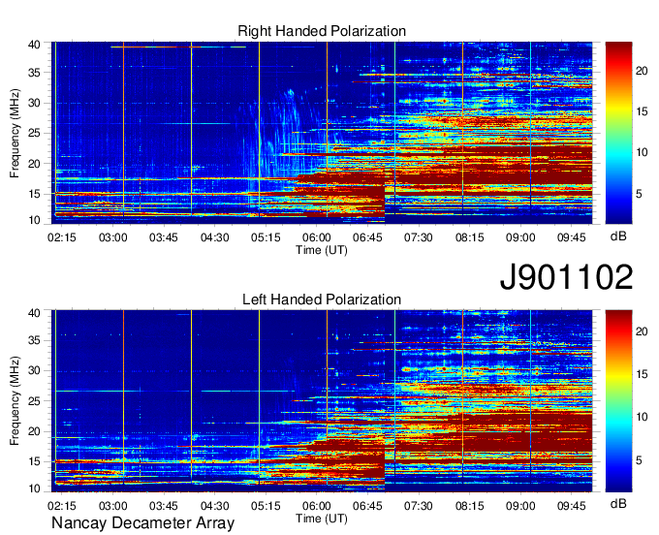This screenshot has height=535, width=659.
Task: Click the 02:15 tick under the bottom plot
Action: point(62,506)
